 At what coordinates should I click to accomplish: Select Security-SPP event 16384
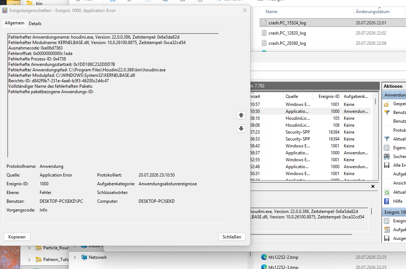(311, 132)
